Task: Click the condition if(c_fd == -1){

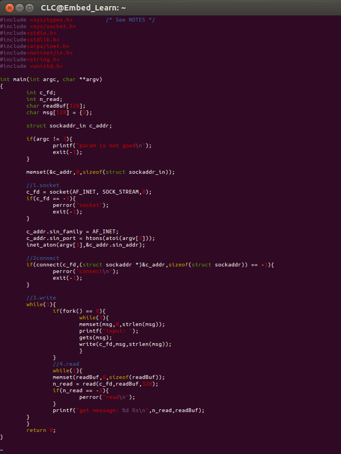Action: click(x=51, y=199)
